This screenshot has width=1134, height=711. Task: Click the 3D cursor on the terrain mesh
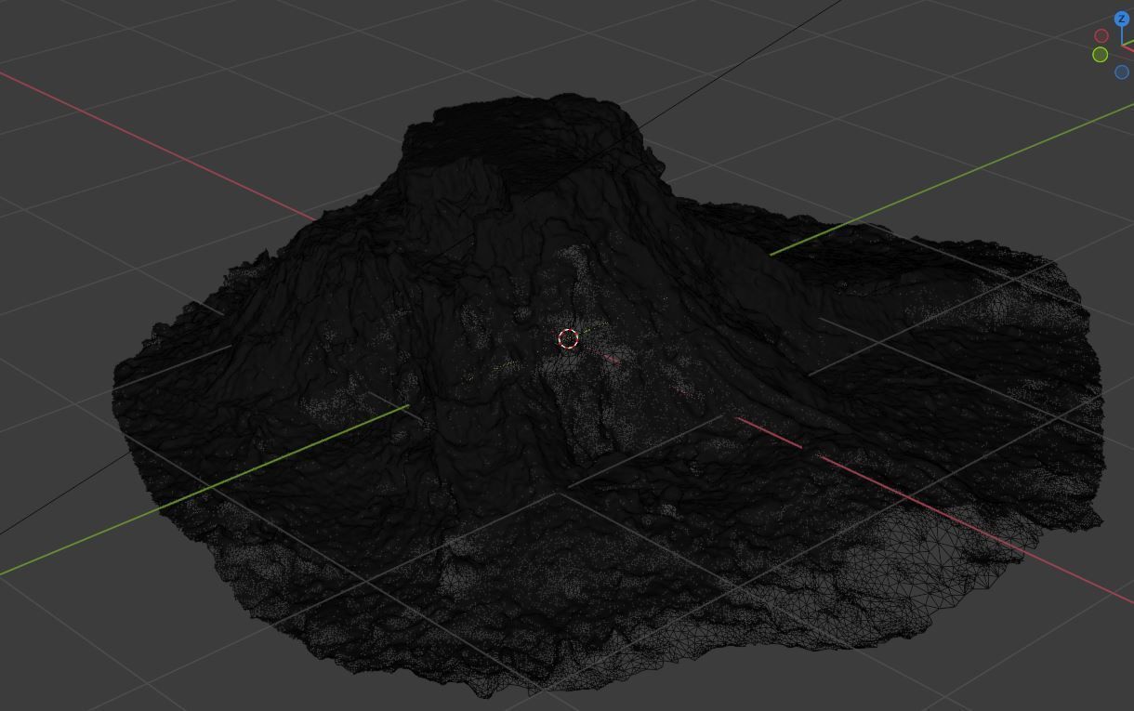(569, 339)
